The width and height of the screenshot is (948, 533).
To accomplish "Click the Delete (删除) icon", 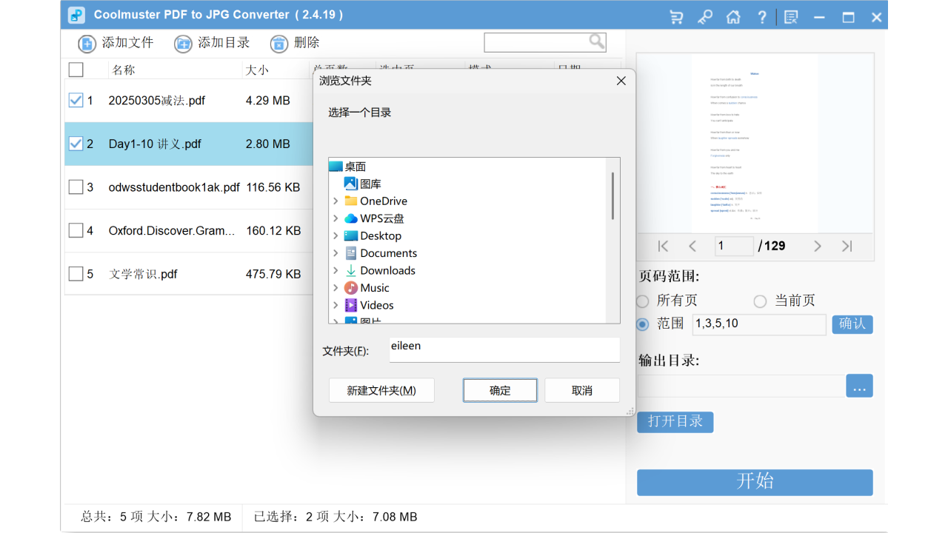I will 278,43.
